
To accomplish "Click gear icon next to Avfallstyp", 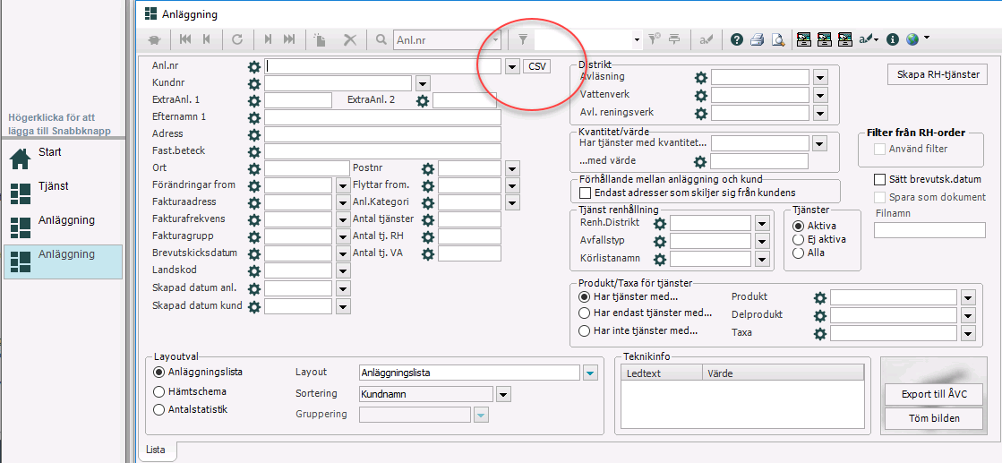I will pos(660,242).
